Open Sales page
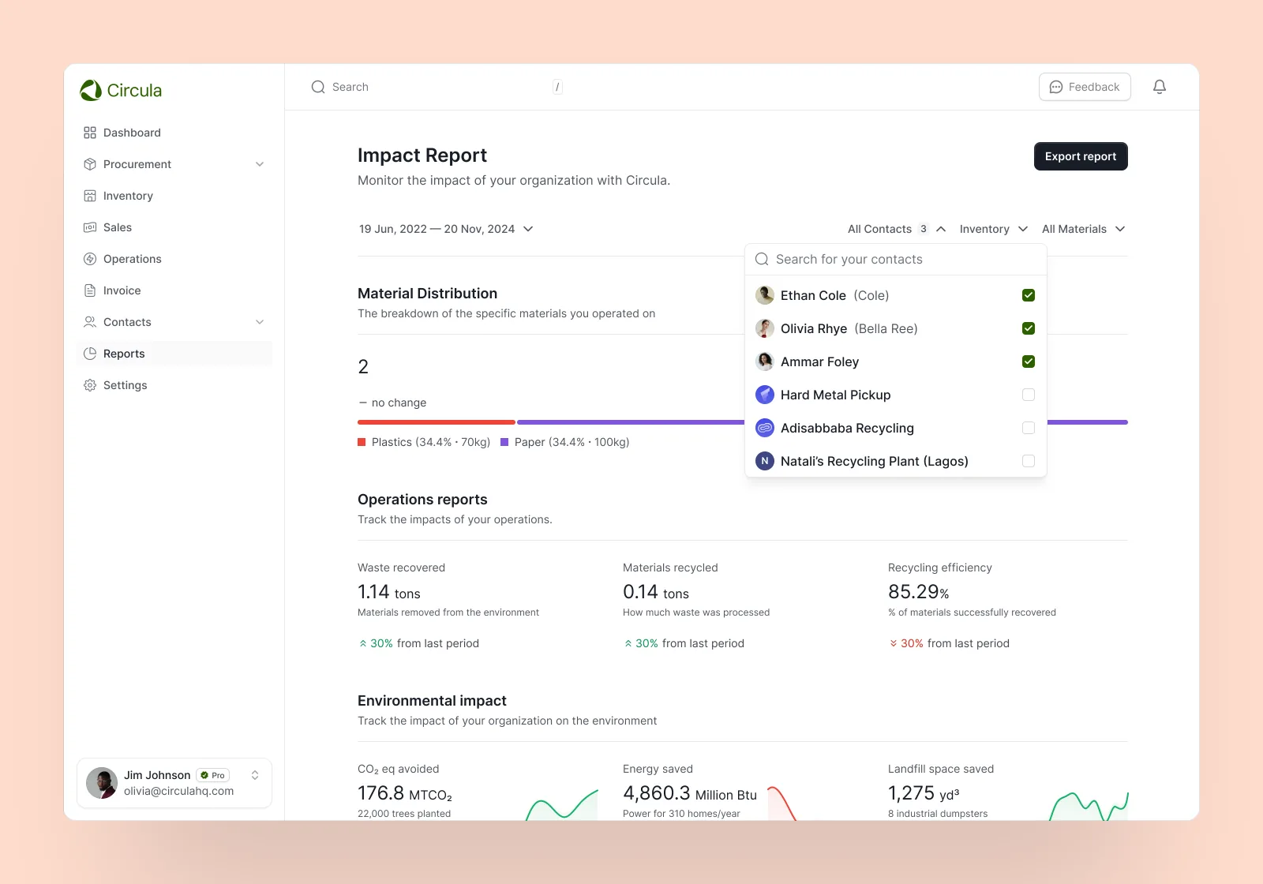Screen dimensions: 1263x884 point(174,227)
